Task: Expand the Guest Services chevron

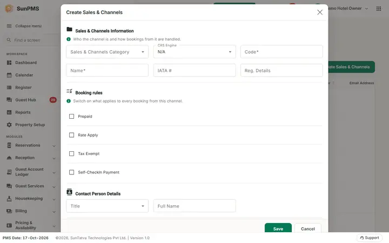Action: coord(54,187)
